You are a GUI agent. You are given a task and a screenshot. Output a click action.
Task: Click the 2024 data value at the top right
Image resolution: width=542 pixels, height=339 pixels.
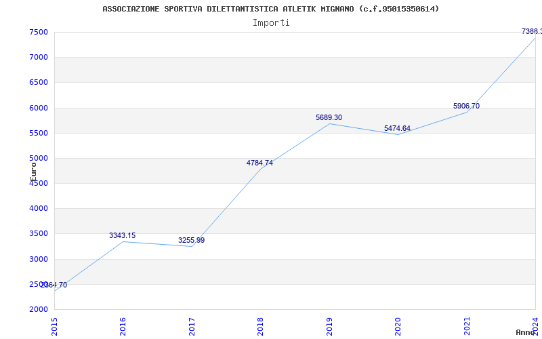pyautogui.click(x=532, y=31)
